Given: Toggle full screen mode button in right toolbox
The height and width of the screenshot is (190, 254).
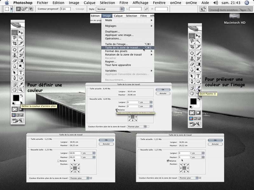Looking at the screenshot, I should point(199,118).
